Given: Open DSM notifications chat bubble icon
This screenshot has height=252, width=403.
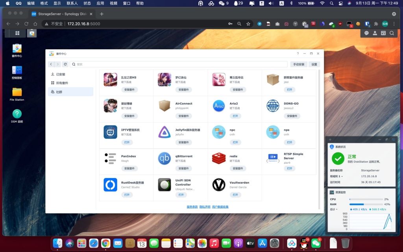Looking at the screenshot, I should [366, 33].
